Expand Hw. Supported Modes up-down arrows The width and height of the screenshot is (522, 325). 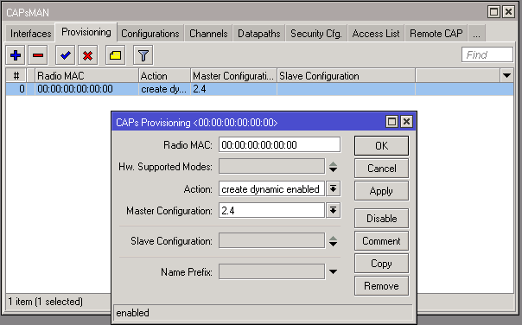pos(333,167)
